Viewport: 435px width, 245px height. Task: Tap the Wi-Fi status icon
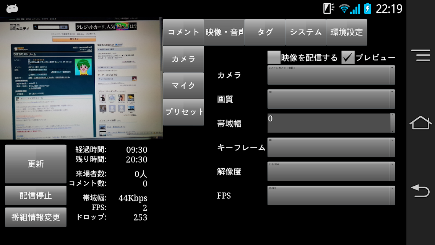pyautogui.click(x=344, y=8)
